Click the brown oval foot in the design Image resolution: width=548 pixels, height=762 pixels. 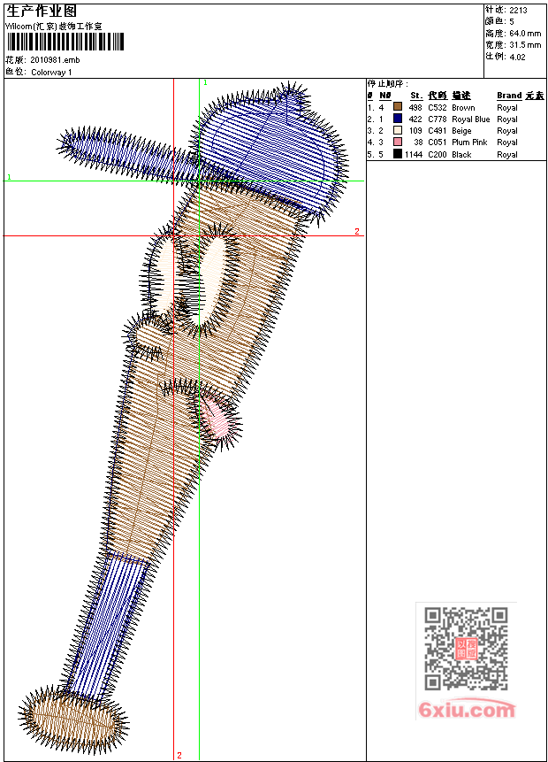(72, 720)
